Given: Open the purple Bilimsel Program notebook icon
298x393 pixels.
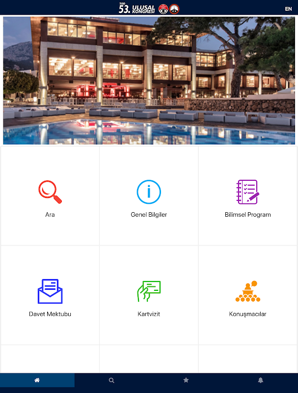Looking at the screenshot, I should [247, 192].
